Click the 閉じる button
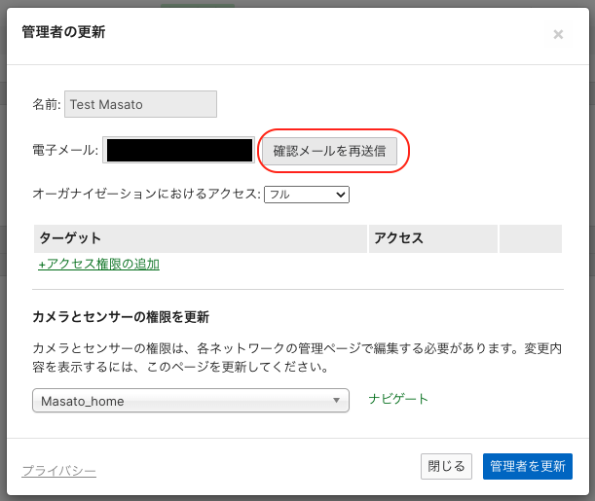Image resolution: width=595 pixels, height=501 pixels. pyautogui.click(x=447, y=466)
